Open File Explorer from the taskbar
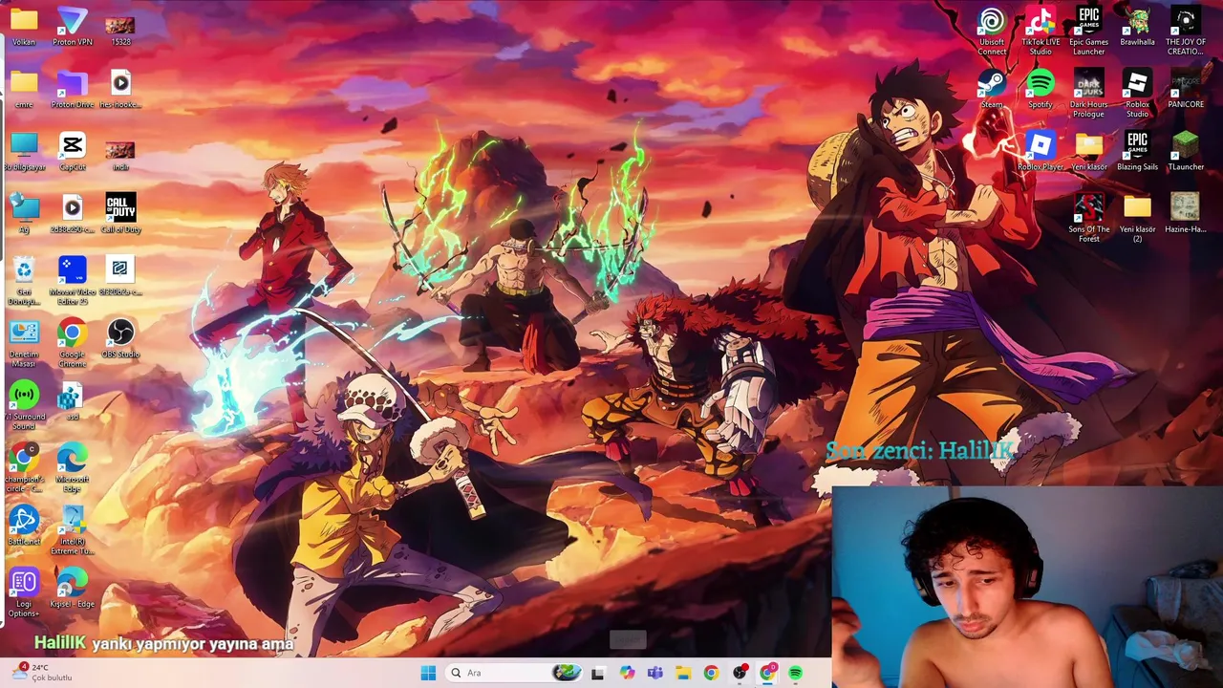Screen dimensions: 1223x688 coord(682,673)
